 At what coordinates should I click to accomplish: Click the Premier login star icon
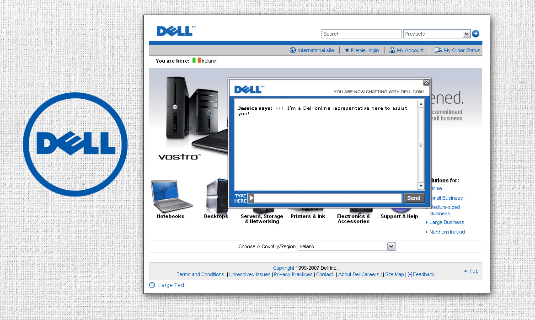pos(347,50)
